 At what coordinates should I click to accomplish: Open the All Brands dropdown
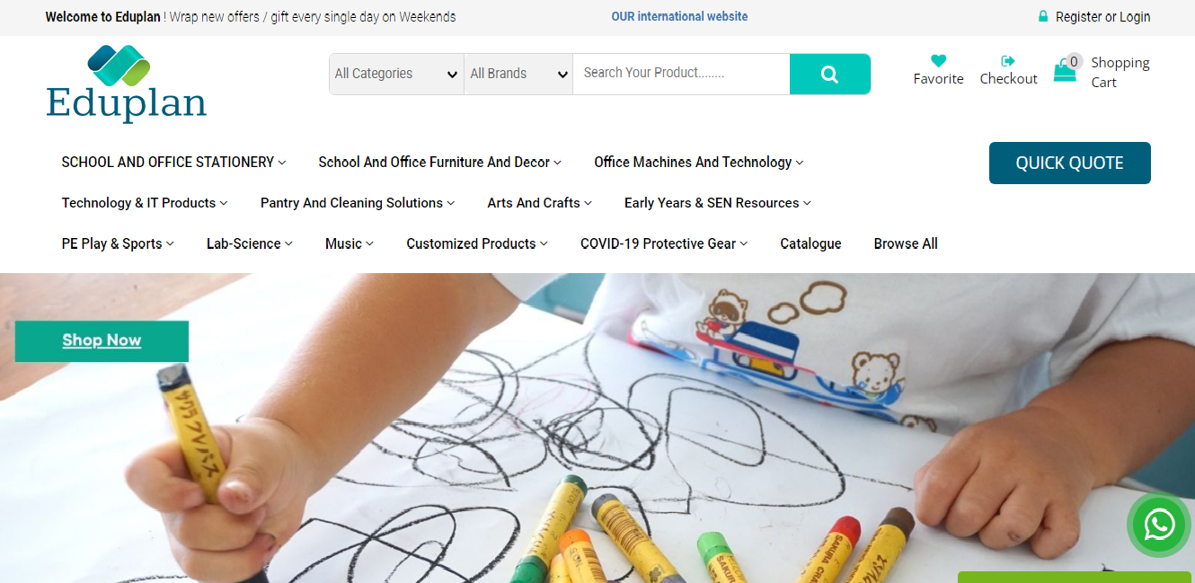518,74
